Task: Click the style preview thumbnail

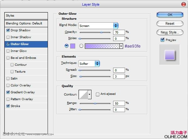Action: point(170,55)
